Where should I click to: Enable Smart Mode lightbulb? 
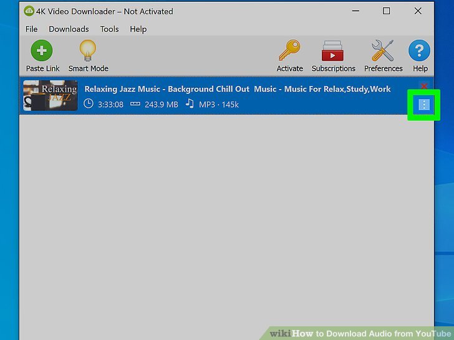88,50
